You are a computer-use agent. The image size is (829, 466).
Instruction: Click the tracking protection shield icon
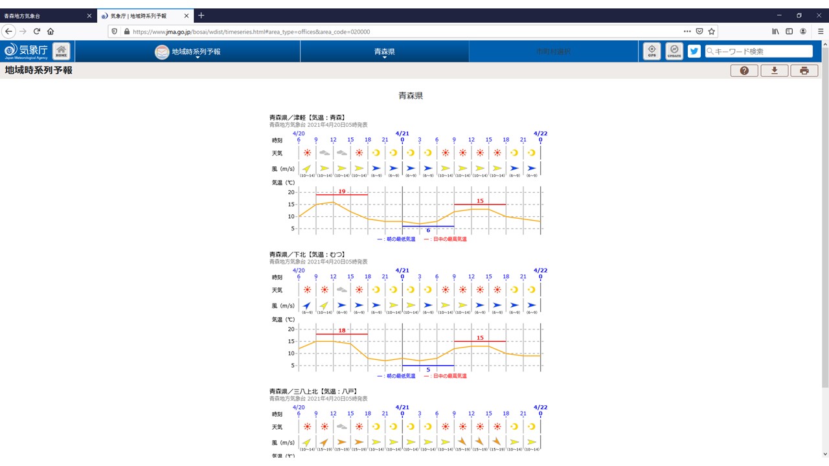click(115, 31)
